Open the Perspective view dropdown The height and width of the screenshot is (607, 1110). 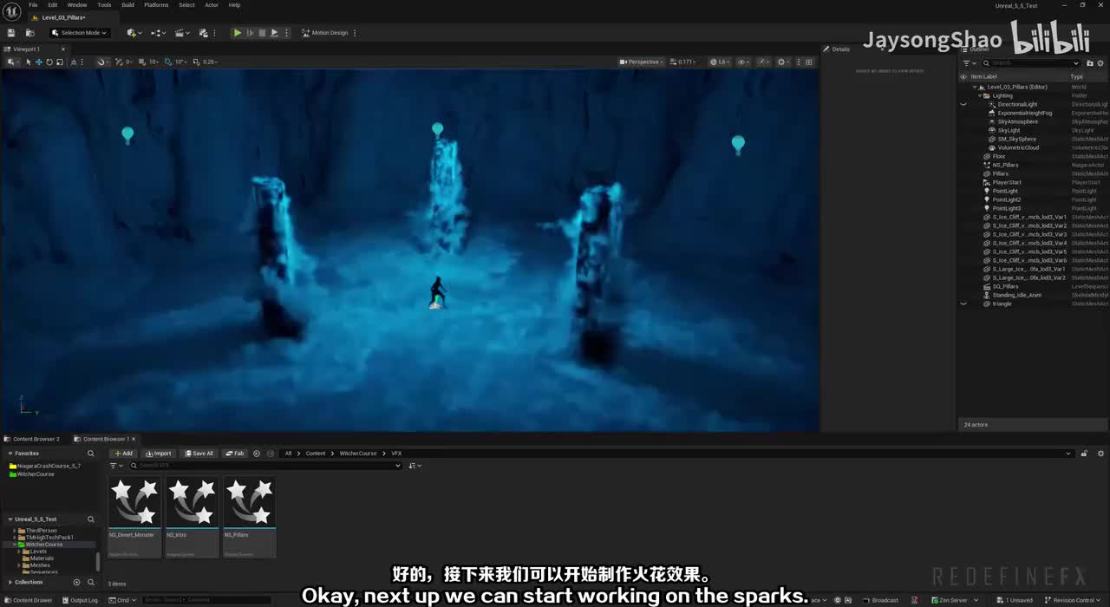[642, 62]
